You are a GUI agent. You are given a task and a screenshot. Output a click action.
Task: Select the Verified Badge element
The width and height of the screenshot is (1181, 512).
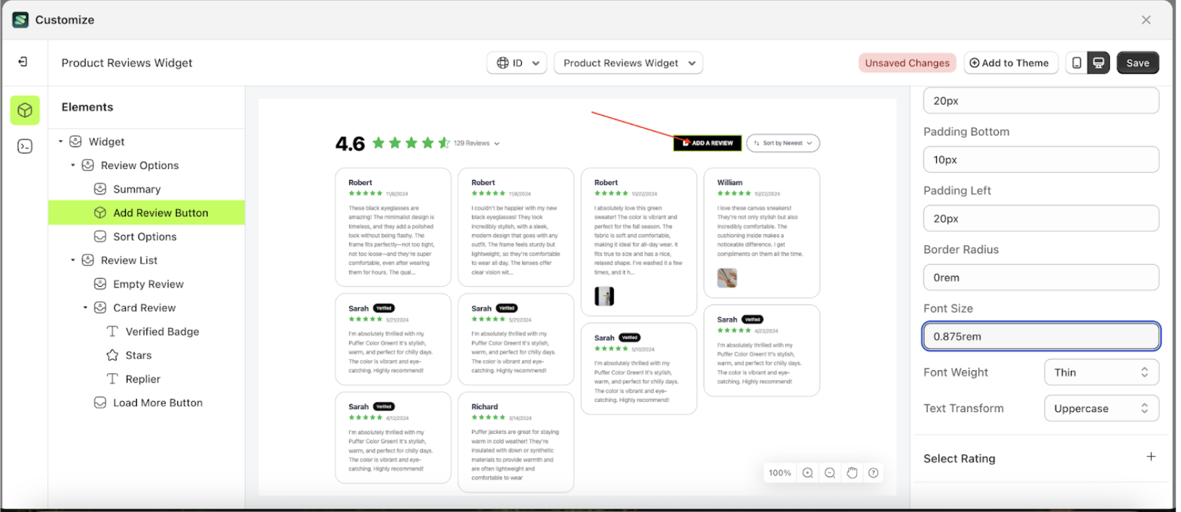point(162,331)
